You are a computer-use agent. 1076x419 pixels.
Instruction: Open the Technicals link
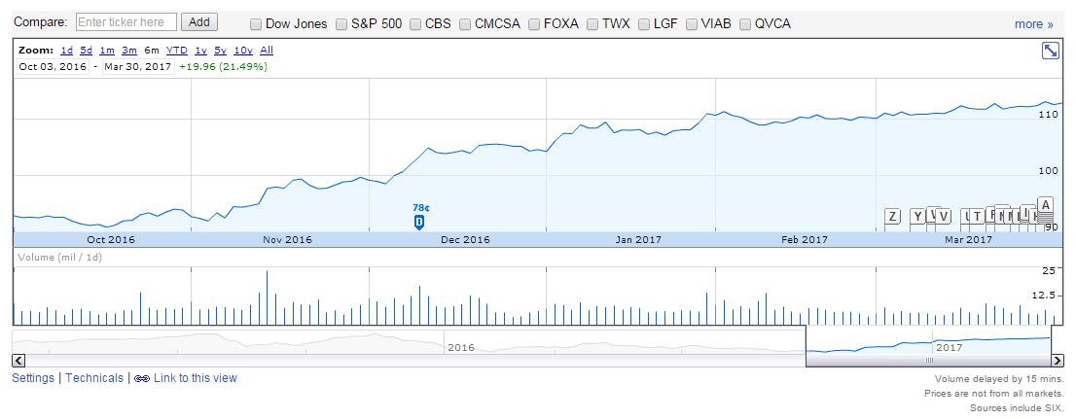pos(94,378)
